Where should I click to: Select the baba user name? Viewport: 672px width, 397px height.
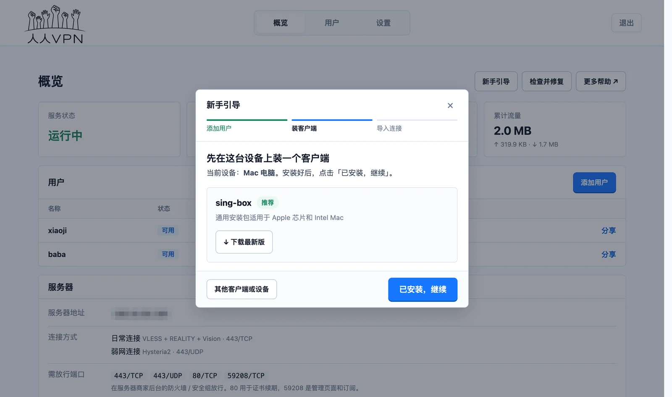point(57,254)
